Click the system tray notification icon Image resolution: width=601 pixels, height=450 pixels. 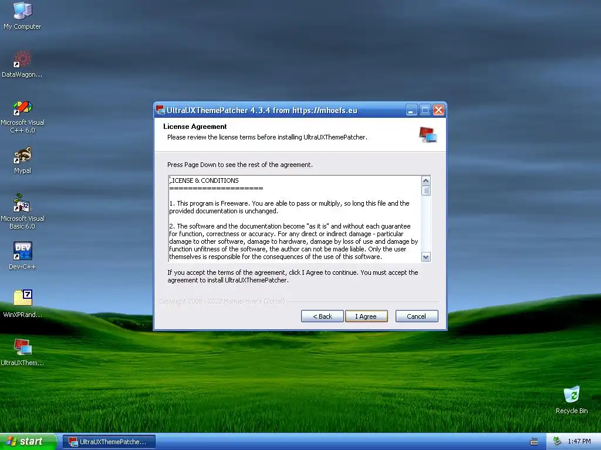558,441
